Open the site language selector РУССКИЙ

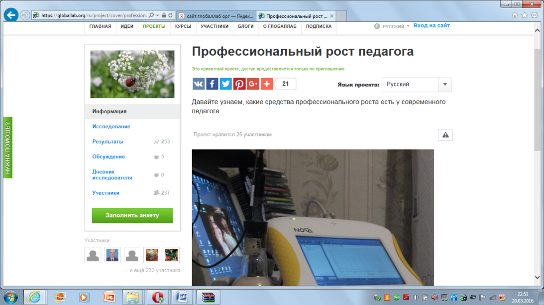392,26
